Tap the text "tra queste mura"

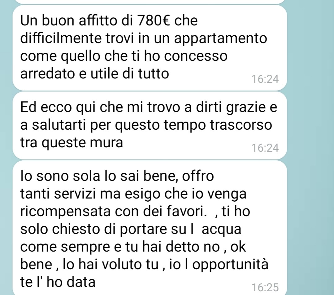point(72,143)
